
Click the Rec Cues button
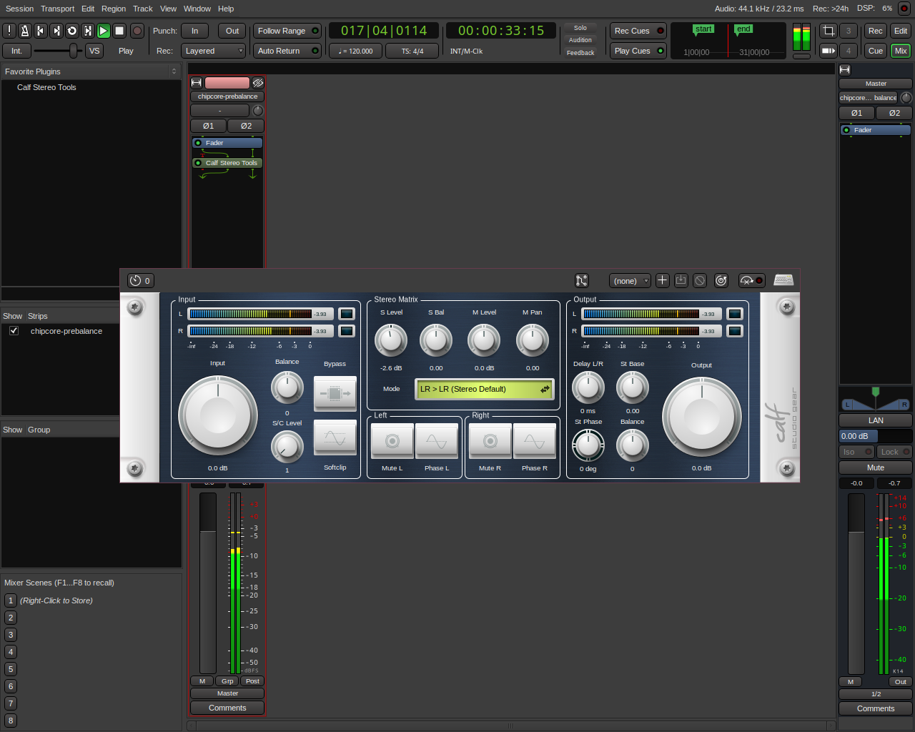tap(638, 31)
